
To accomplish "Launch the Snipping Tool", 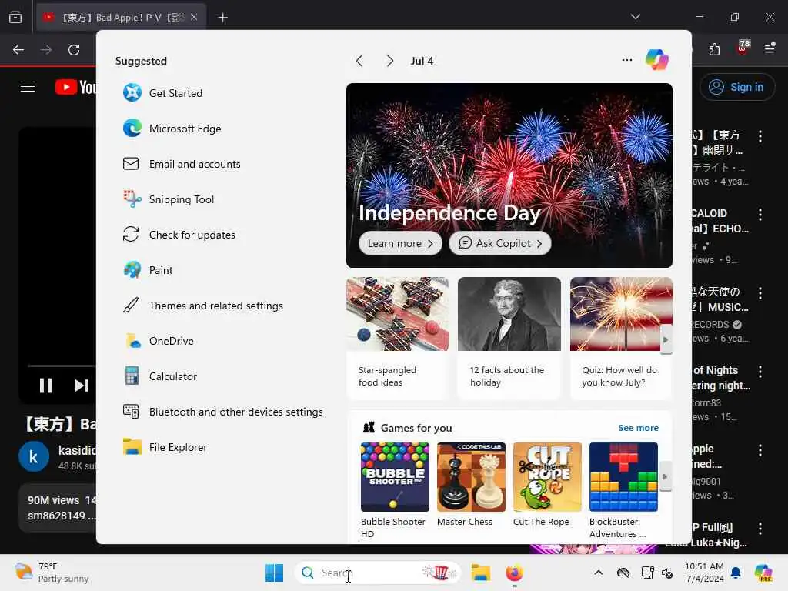I will click(x=169, y=199).
